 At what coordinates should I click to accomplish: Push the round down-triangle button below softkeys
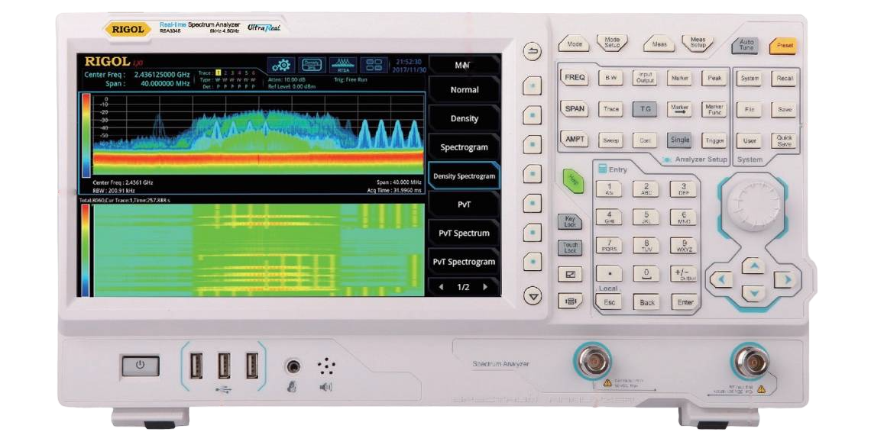[533, 297]
